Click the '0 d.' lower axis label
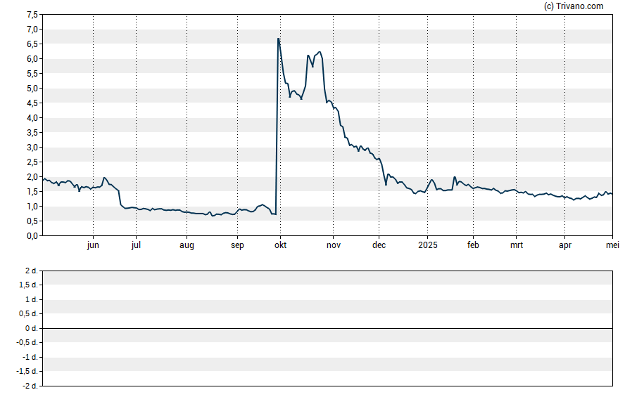 pyautogui.click(x=31, y=329)
